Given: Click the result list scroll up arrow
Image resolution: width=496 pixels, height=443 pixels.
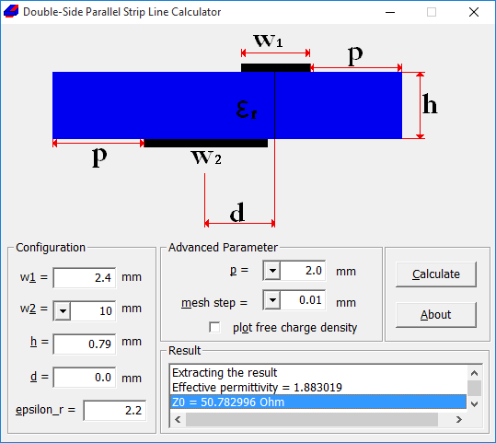Looking at the screenshot, I should (474, 373).
